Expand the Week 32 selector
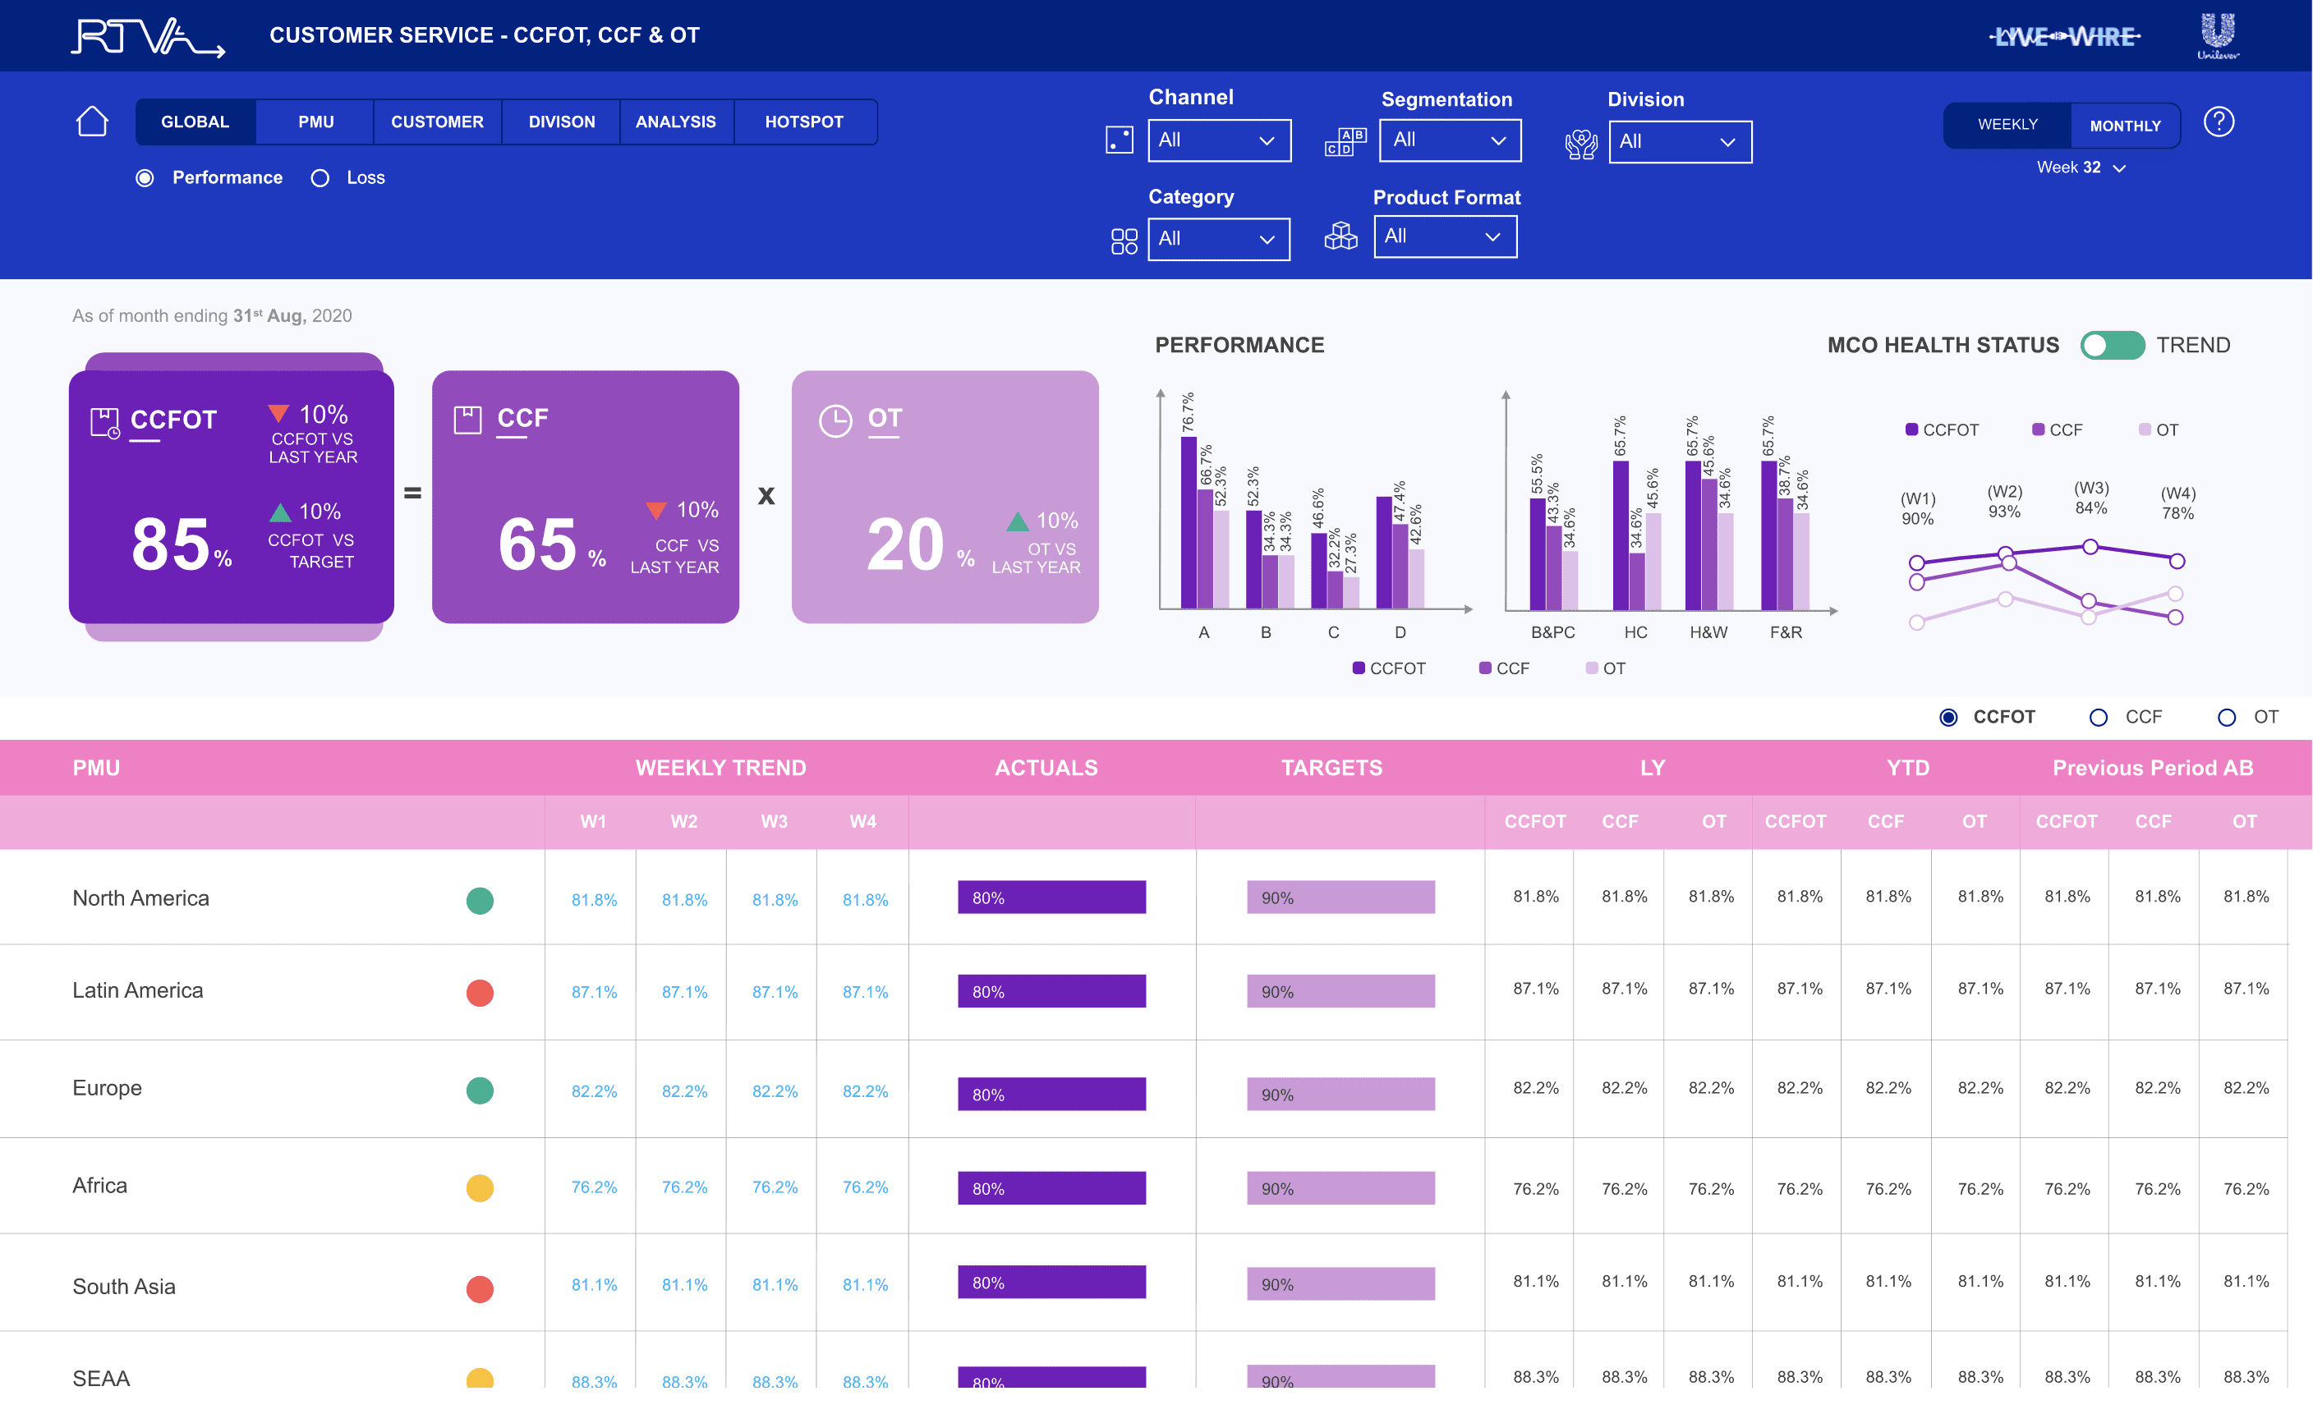Screen dimensions: 2313x1414 (2081, 168)
